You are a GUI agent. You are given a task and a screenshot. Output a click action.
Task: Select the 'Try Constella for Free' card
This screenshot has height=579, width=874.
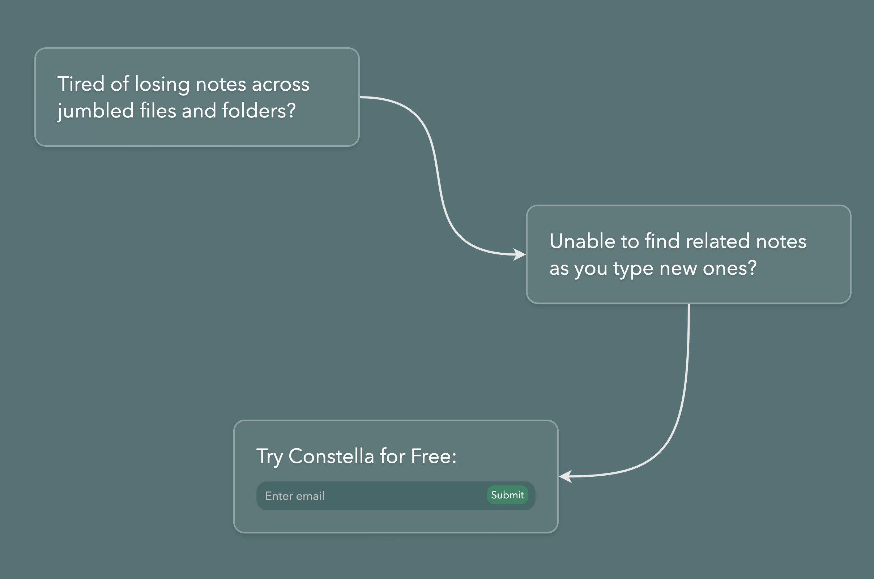(396, 476)
